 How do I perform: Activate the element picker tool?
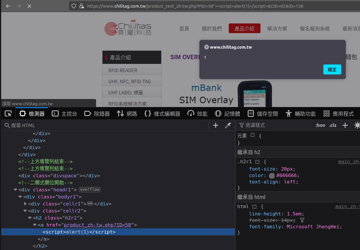[8, 114]
